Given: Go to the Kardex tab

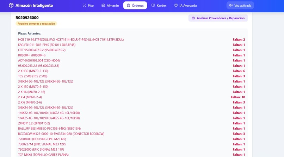Looking at the screenshot, I should [x=159, y=5].
